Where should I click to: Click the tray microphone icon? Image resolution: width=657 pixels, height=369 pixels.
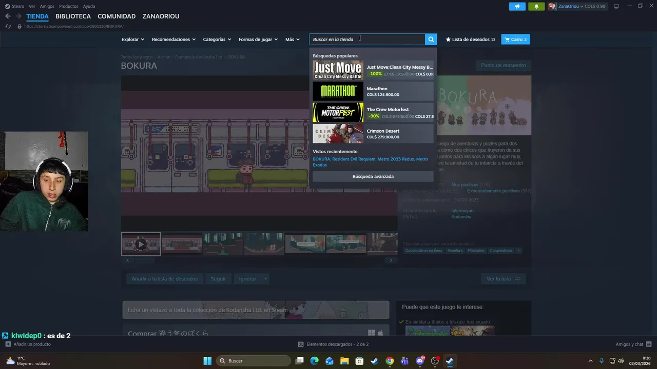602,361
